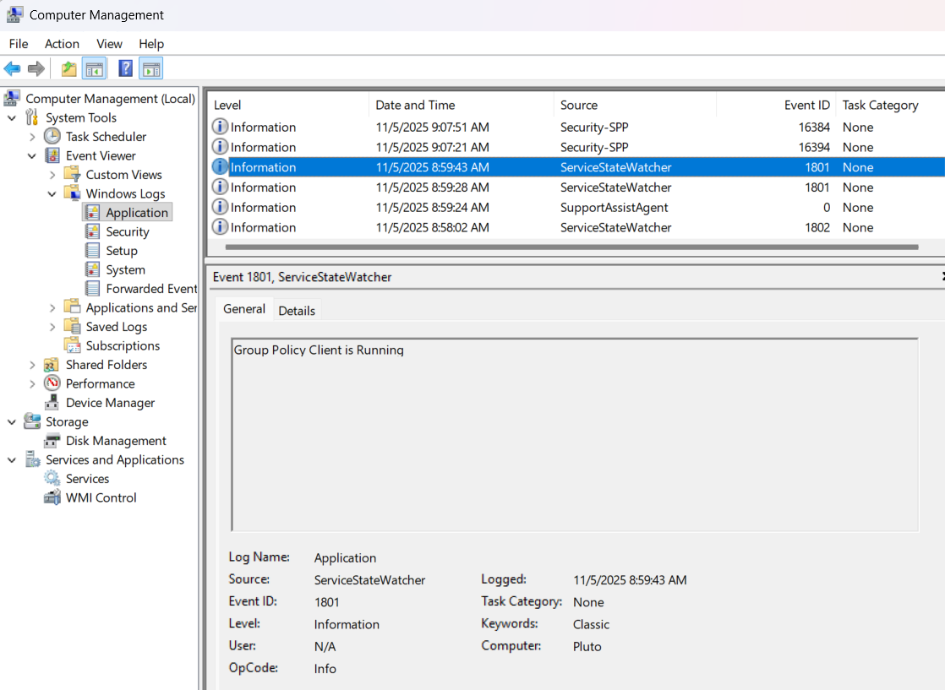Sort by Date and Time column header
The width and height of the screenshot is (945, 690).
point(461,105)
